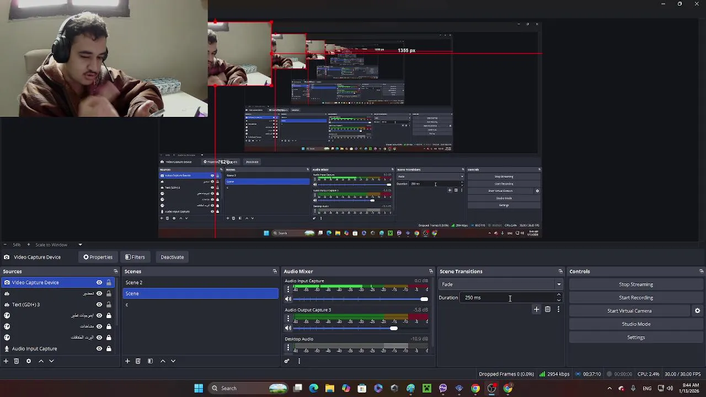Move selected scene up
Screen dimensions: 706x397
tap(163, 361)
